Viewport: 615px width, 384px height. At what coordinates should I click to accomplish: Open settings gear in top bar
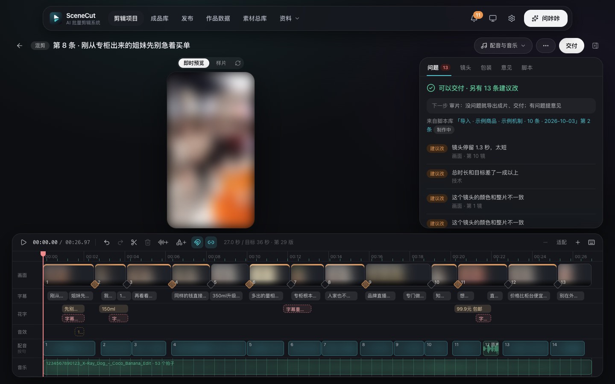coord(512,18)
